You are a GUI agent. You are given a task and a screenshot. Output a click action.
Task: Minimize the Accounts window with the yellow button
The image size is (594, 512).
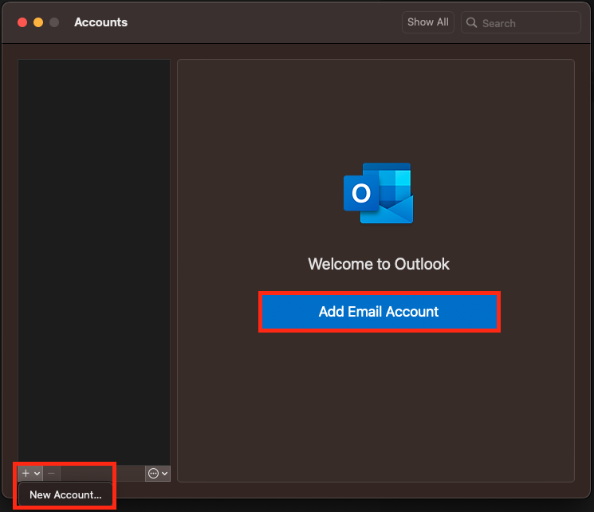click(x=38, y=22)
